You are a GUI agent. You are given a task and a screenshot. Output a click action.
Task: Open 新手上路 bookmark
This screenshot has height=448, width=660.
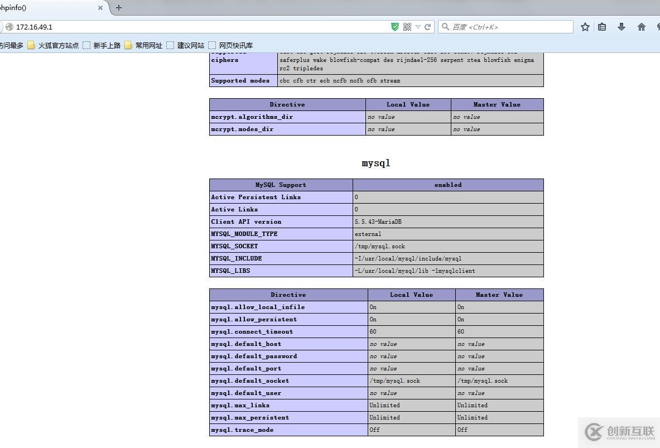click(102, 45)
